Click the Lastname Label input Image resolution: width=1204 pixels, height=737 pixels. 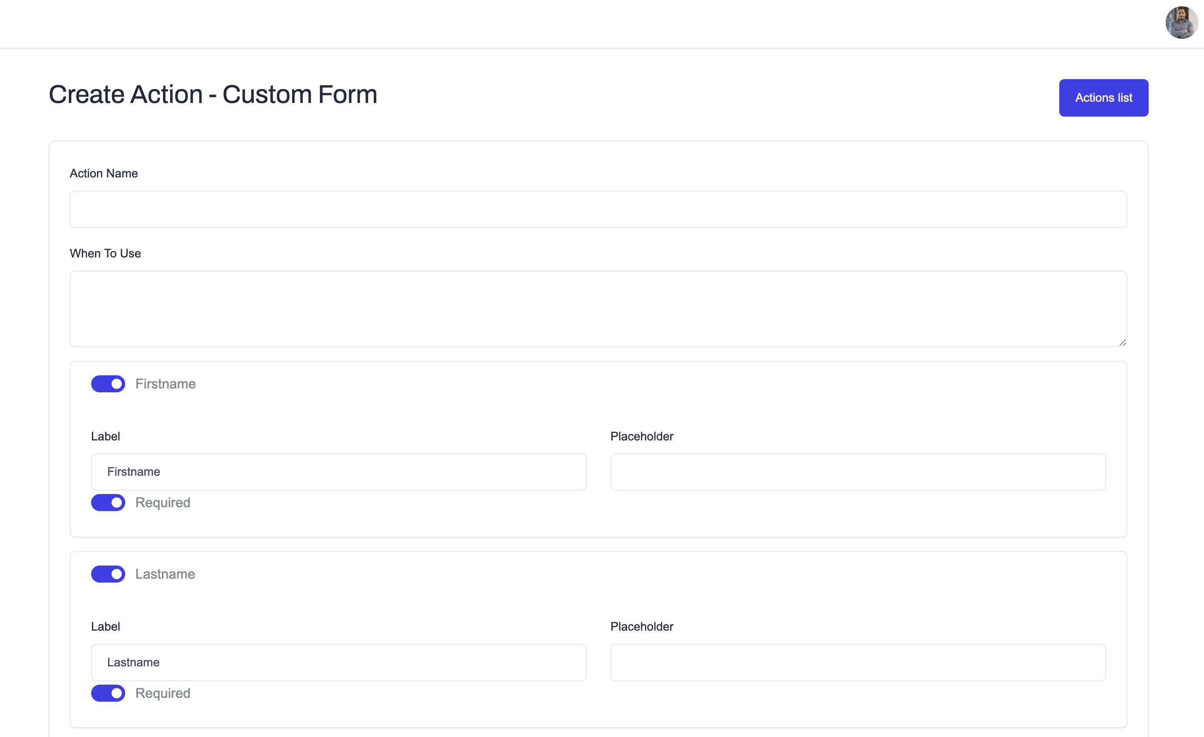coord(338,662)
